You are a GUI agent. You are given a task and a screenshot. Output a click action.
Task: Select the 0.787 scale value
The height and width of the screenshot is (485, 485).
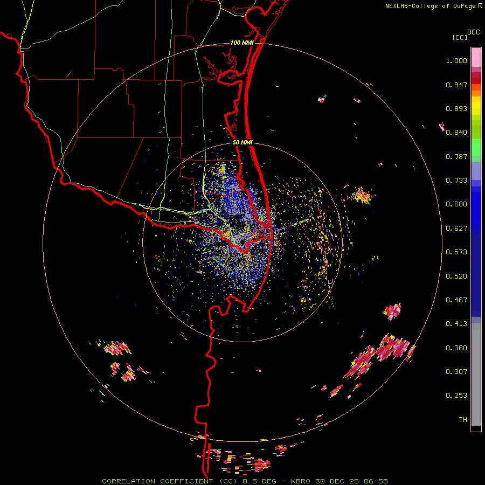click(x=456, y=156)
